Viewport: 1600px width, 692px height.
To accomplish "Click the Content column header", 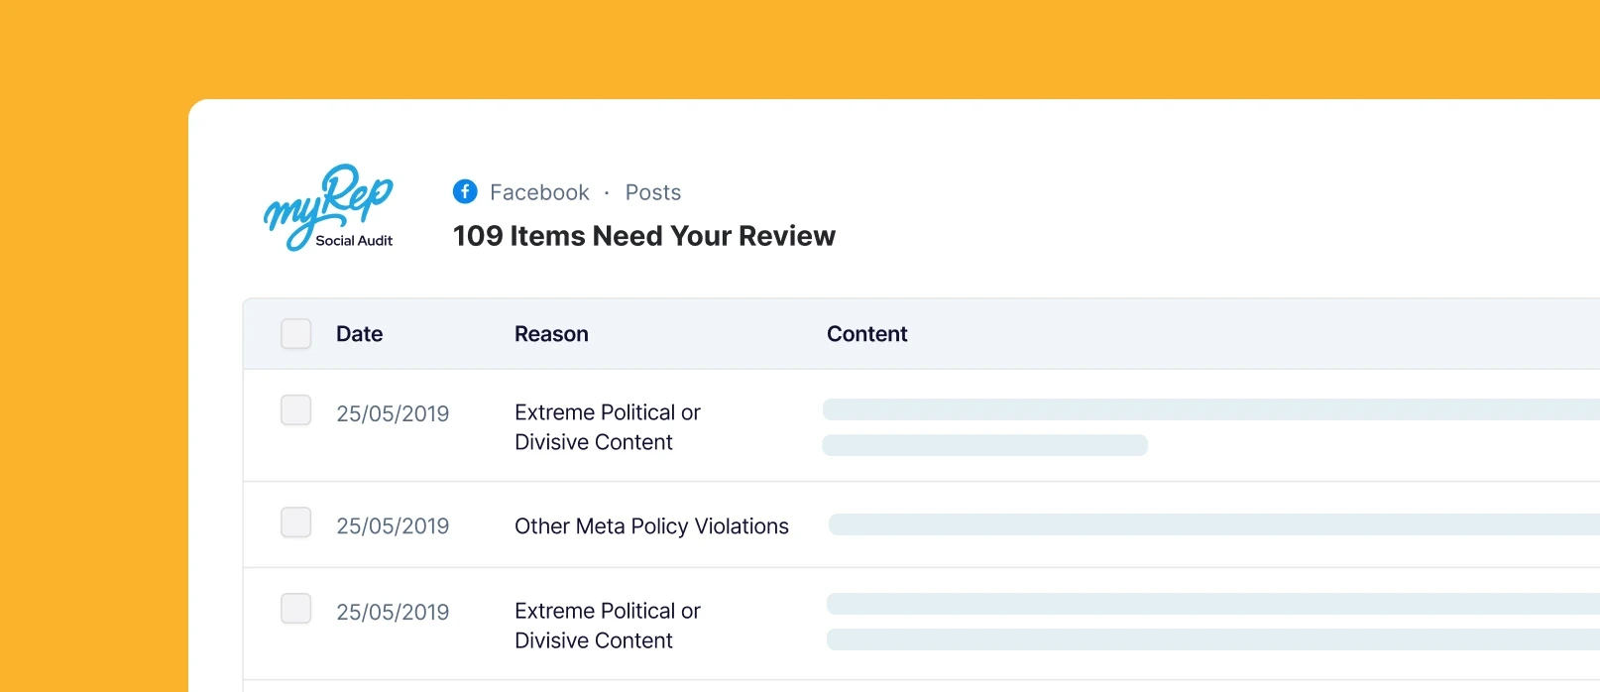I will click(866, 334).
